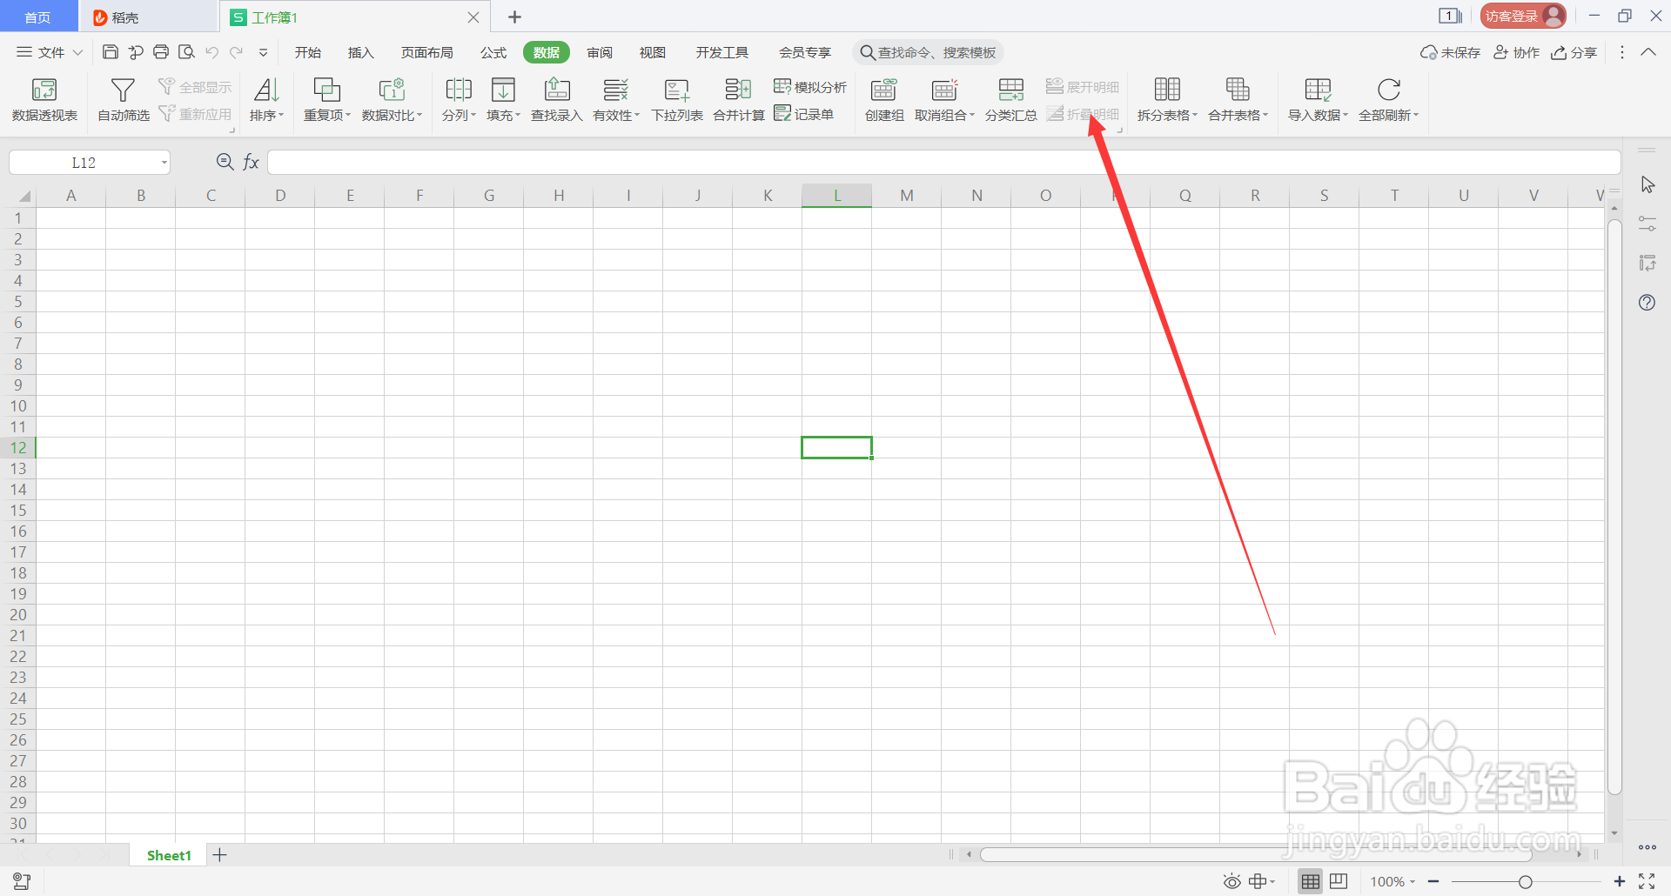Open the 合并计算 consolidate tool

pyautogui.click(x=738, y=100)
